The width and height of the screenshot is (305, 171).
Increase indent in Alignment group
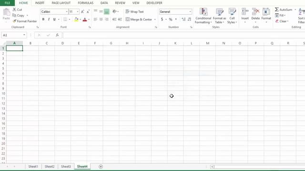click(x=120, y=19)
